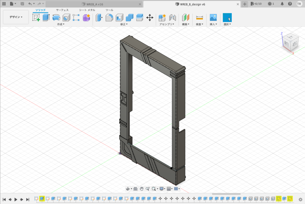Select the Fillet tool icon
This screenshot has width=305, height=204.
click(109, 18)
